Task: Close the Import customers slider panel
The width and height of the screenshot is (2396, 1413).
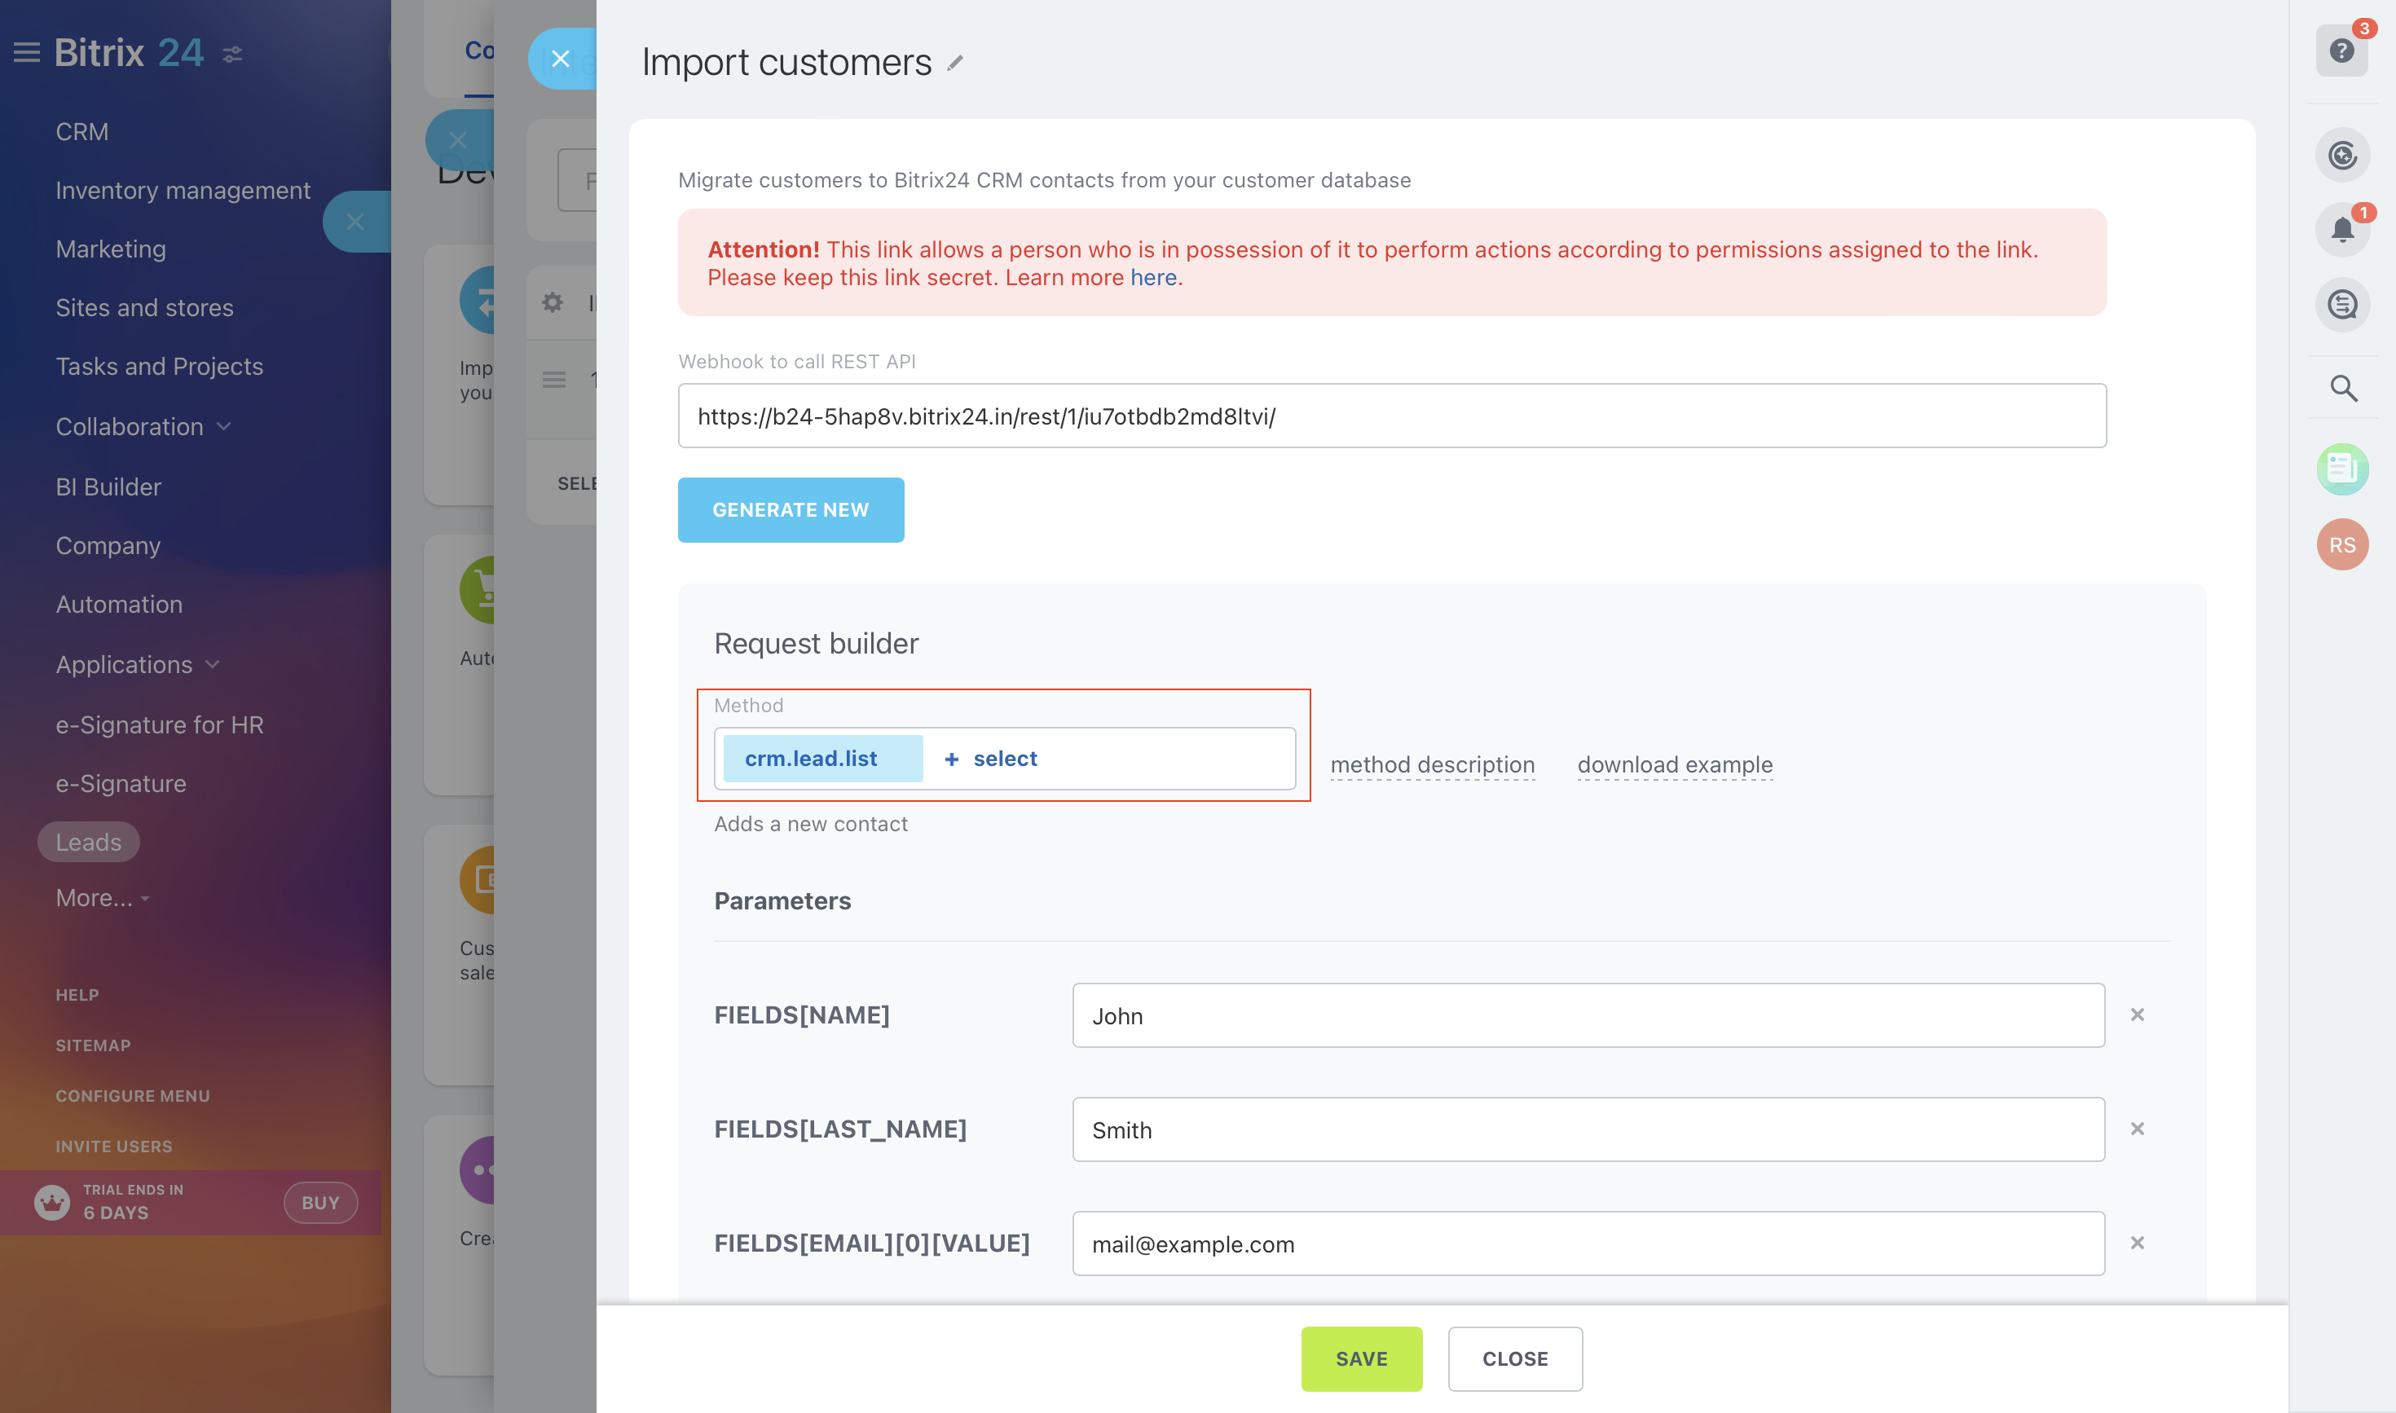Action: point(560,59)
